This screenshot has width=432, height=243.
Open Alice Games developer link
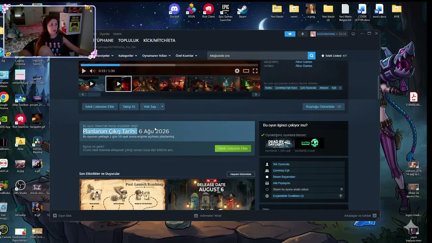[x=304, y=62]
